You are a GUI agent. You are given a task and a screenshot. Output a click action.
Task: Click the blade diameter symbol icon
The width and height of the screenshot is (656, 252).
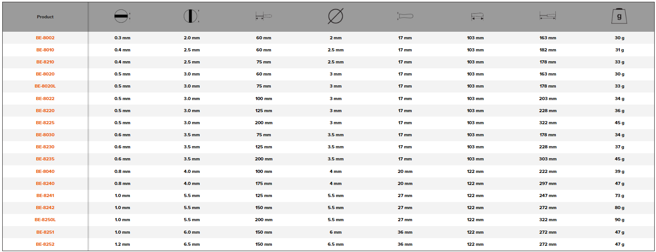coord(335,17)
